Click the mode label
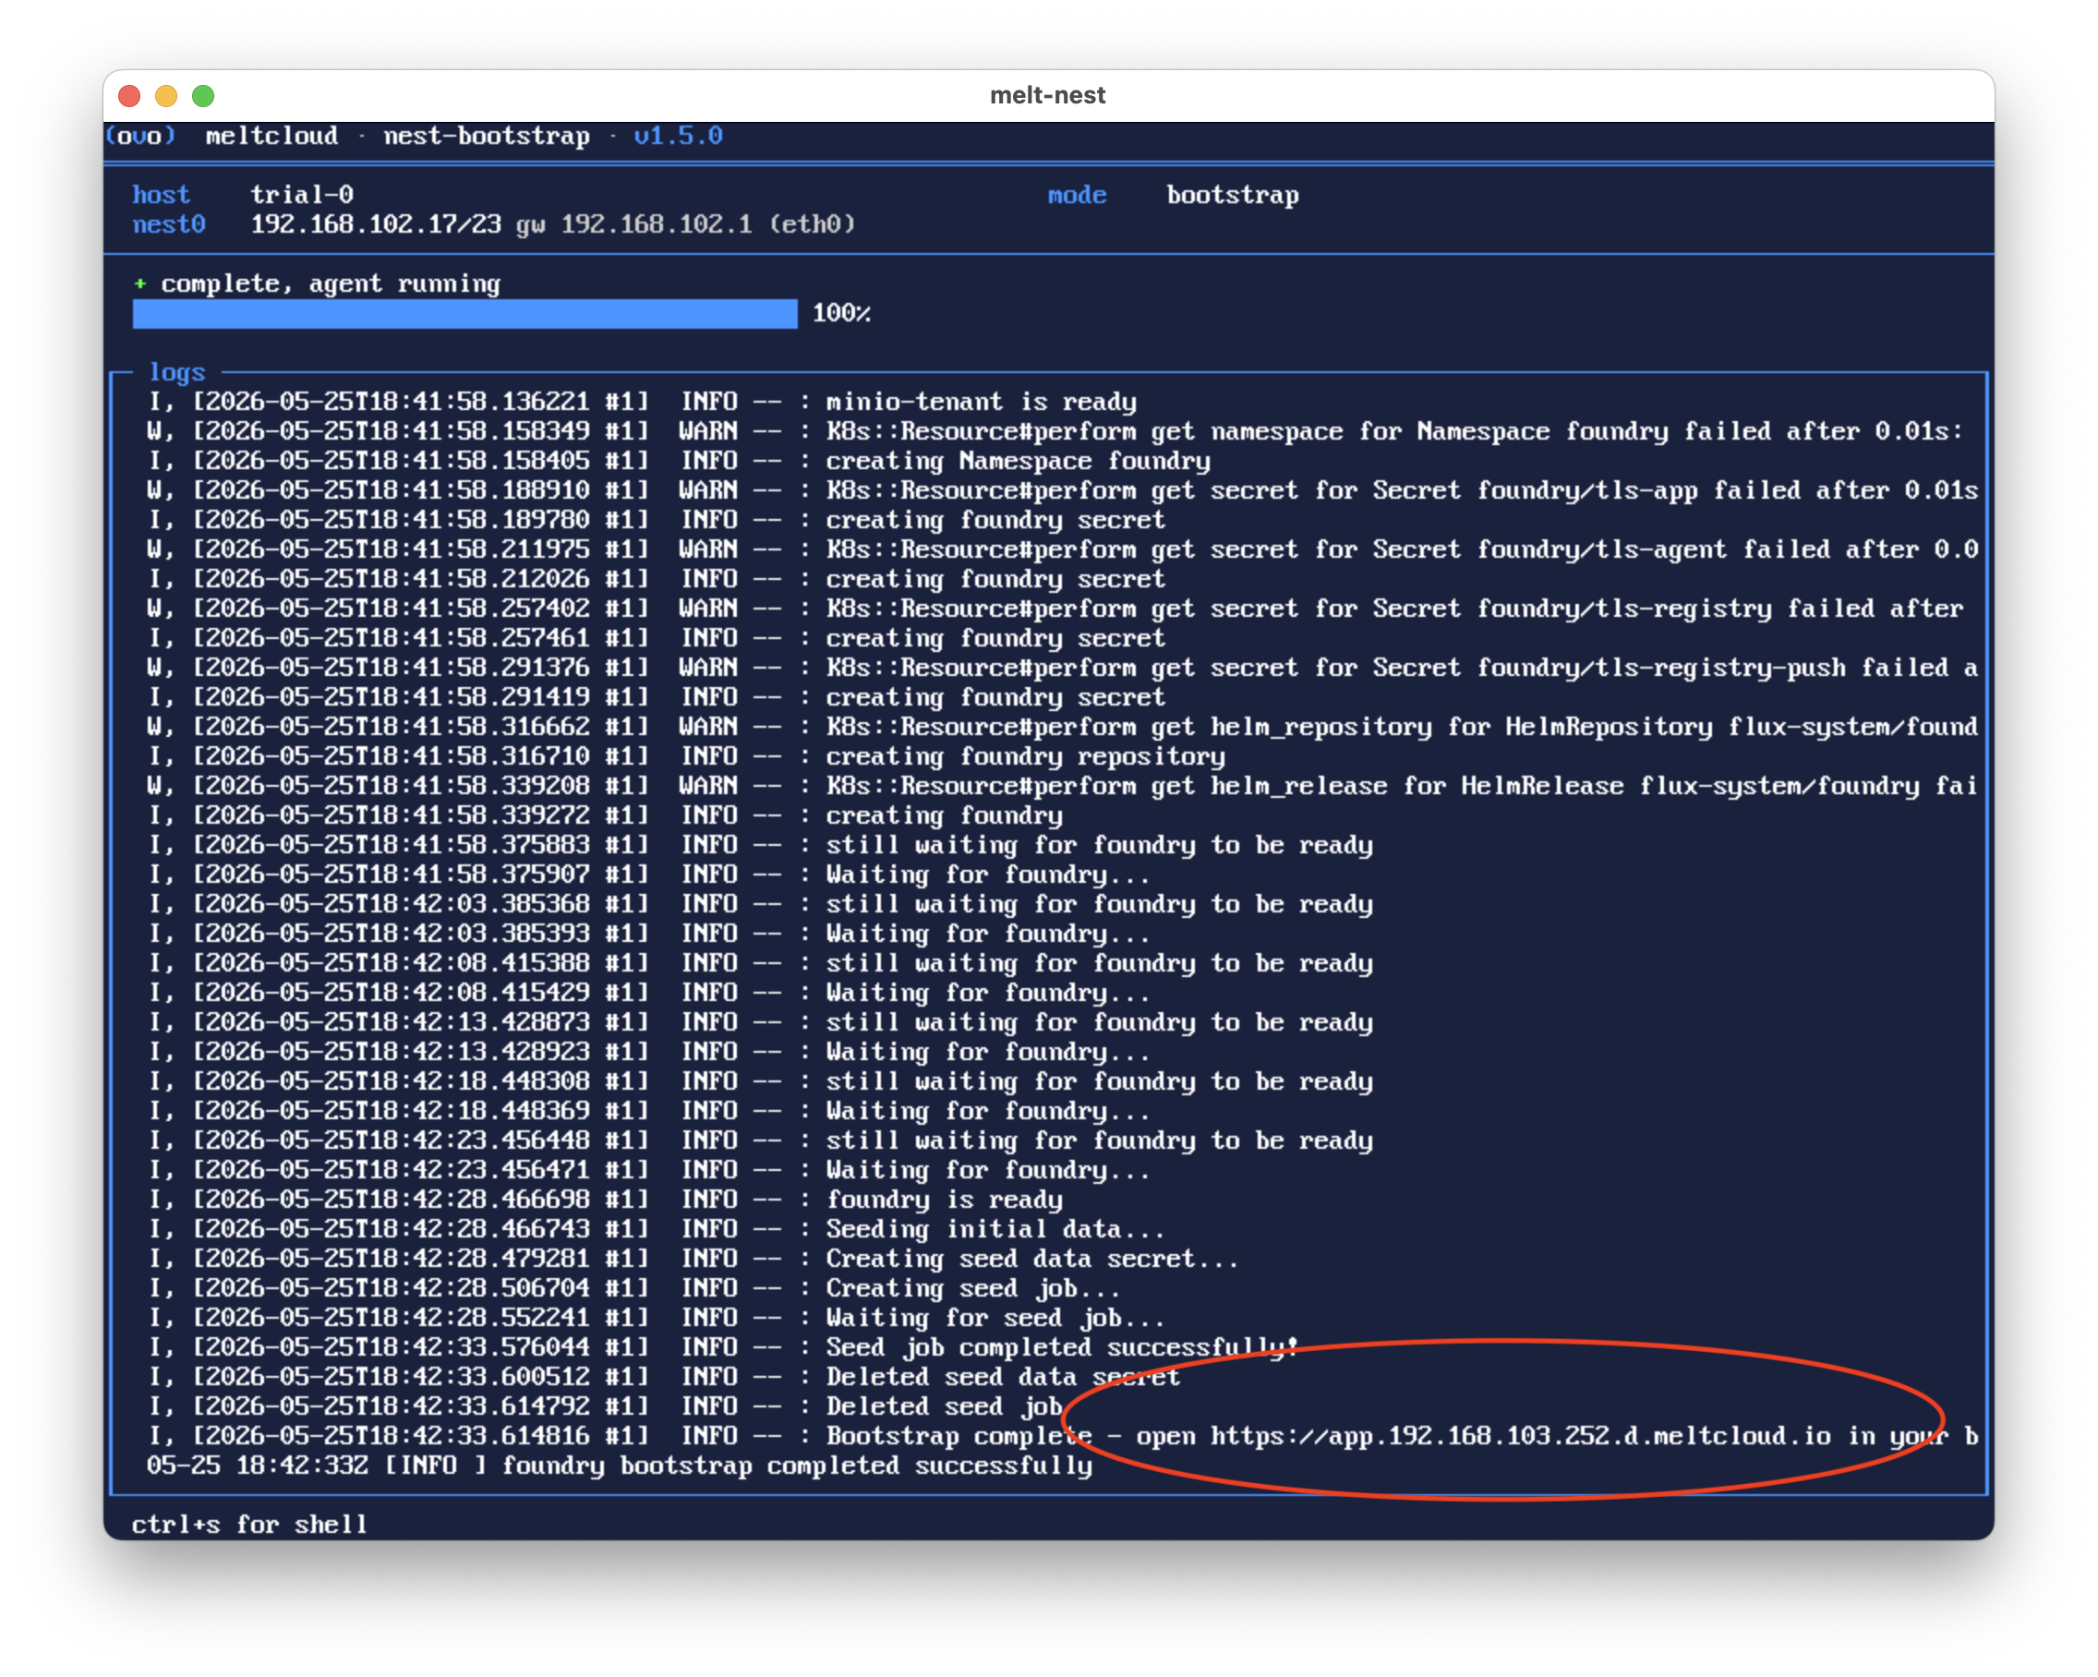 (x=1078, y=195)
